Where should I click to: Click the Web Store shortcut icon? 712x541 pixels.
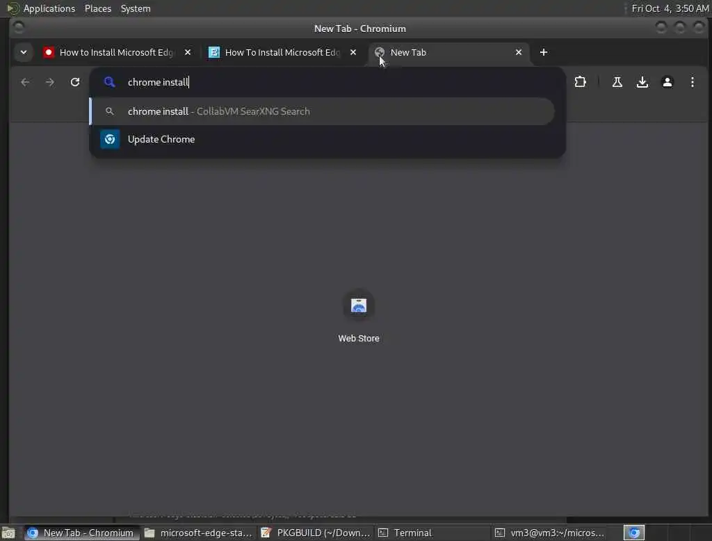pos(358,305)
